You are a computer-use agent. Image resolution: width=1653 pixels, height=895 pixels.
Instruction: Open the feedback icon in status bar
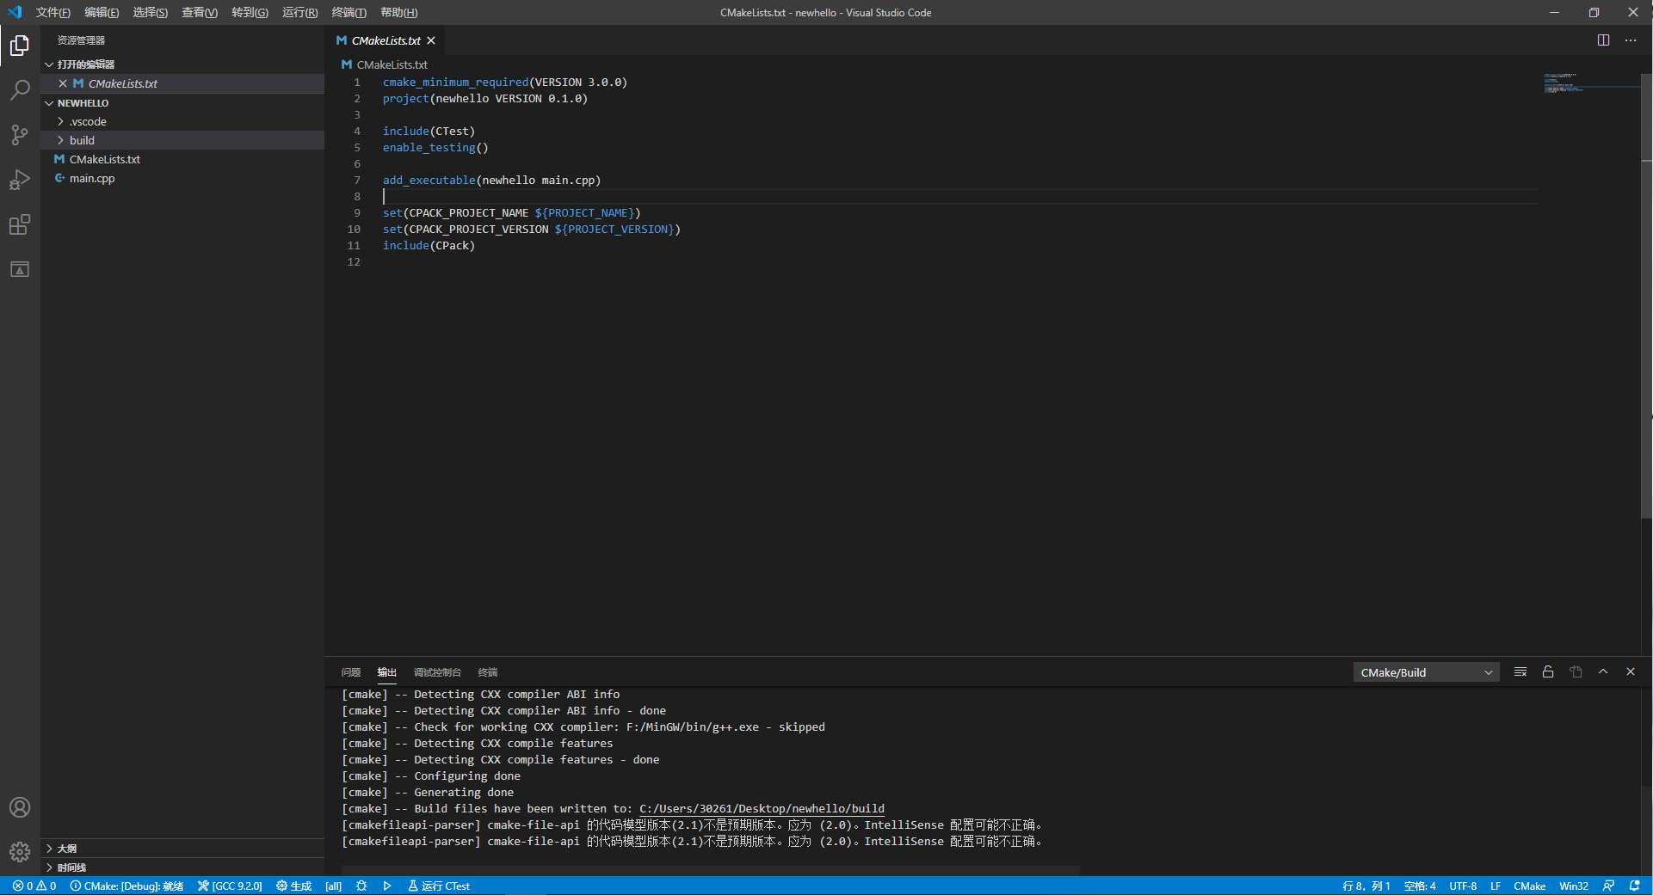(1608, 886)
